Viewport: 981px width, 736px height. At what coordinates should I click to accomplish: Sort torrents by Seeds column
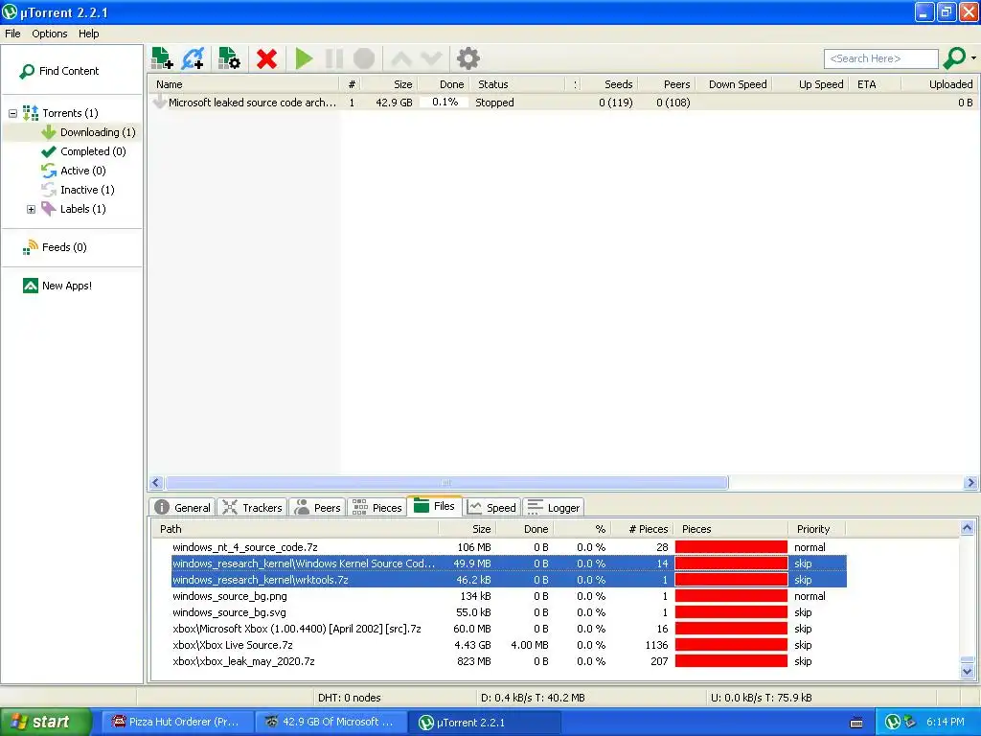[x=610, y=84]
